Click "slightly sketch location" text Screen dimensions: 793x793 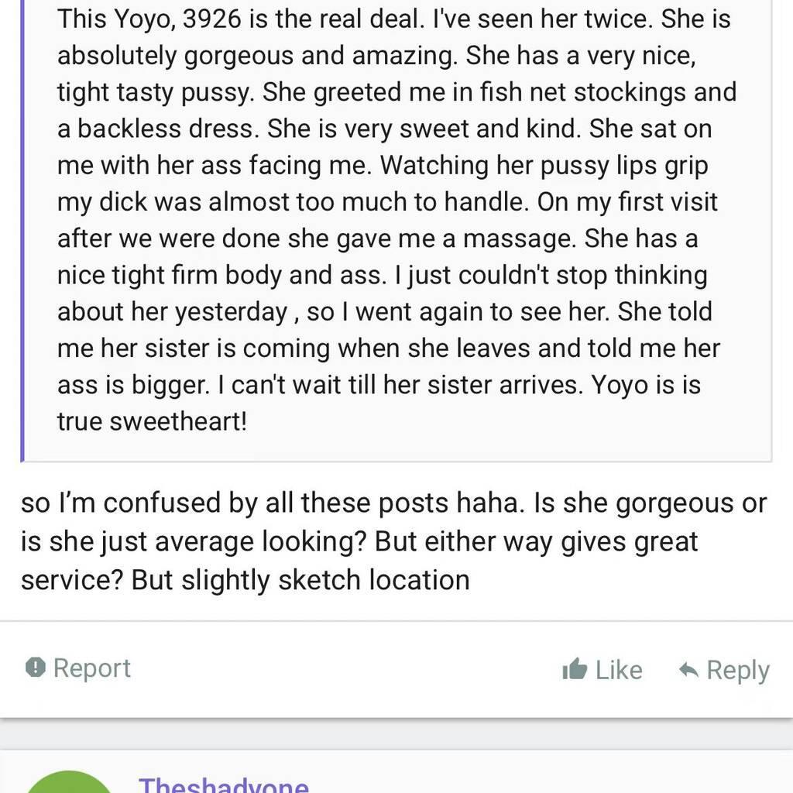pos(326,579)
